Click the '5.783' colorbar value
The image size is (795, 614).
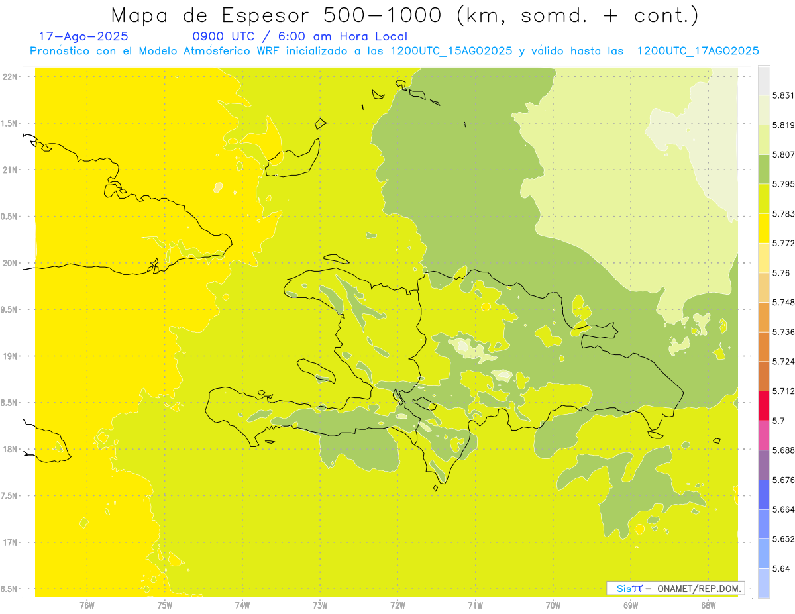[x=783, y=213]
